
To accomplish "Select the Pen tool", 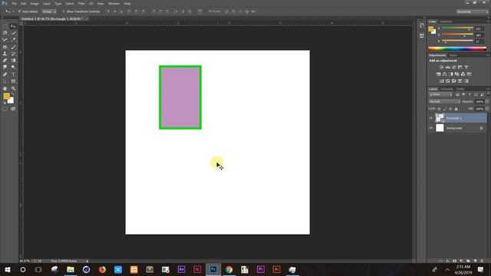I will 5,74.
